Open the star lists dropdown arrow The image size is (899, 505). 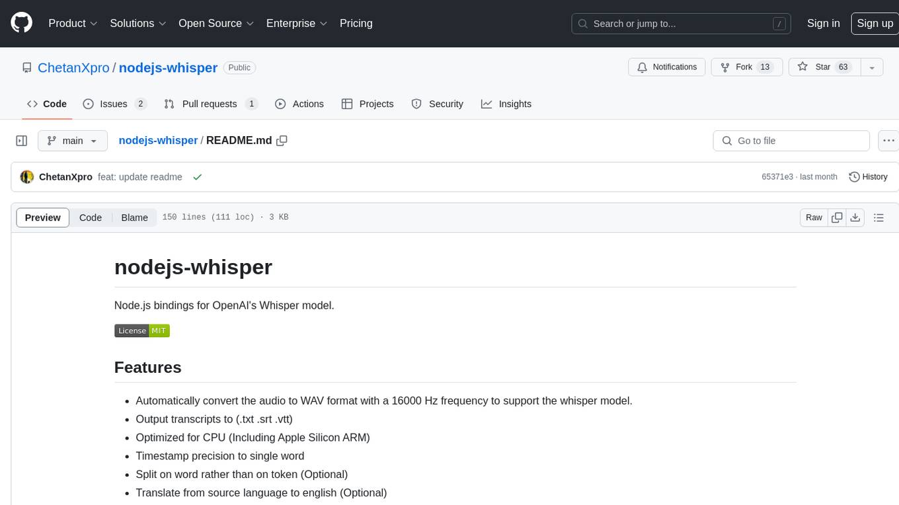(872, 67)
